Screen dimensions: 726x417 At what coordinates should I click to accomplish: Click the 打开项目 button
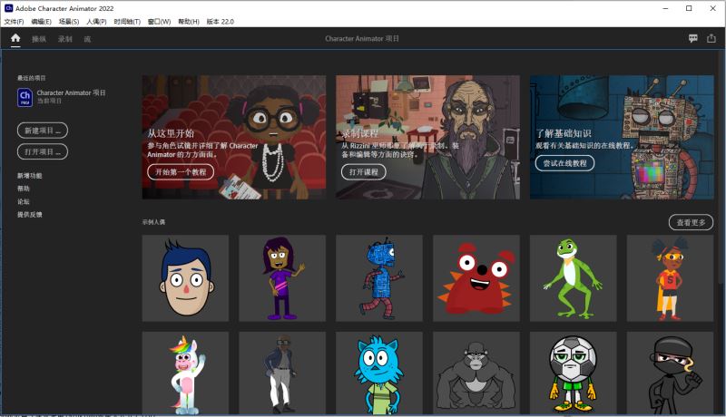pyautogui.click(x=43, y=151)
